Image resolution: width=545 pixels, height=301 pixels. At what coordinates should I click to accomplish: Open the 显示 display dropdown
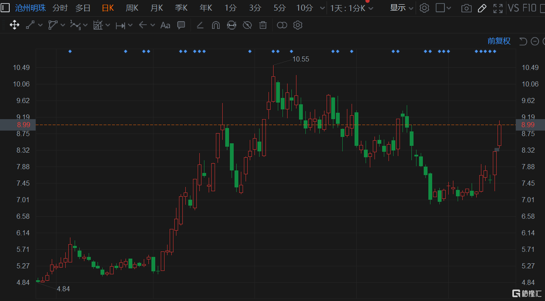(402, 8)
